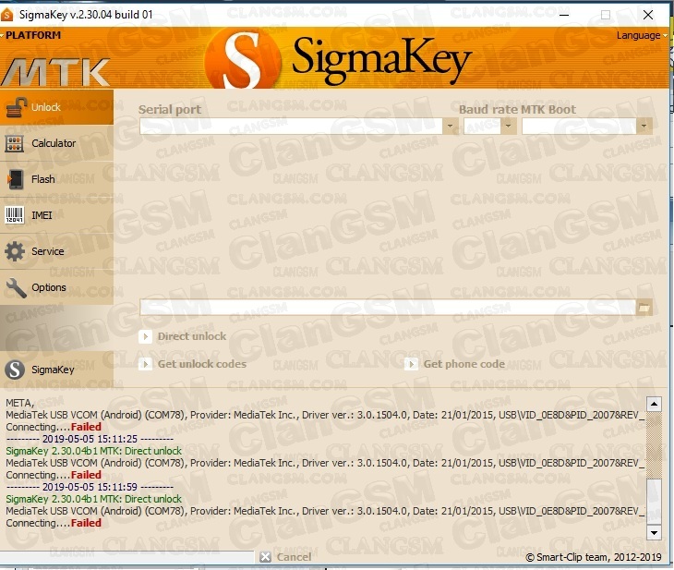Click the progress bar at bottom left
The image size is (674, 570).
coord(126,557)
